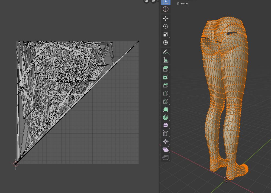This screenshot has height=193, width=271.
Task: Pick the Knife tool
Action: pos(166,101)
